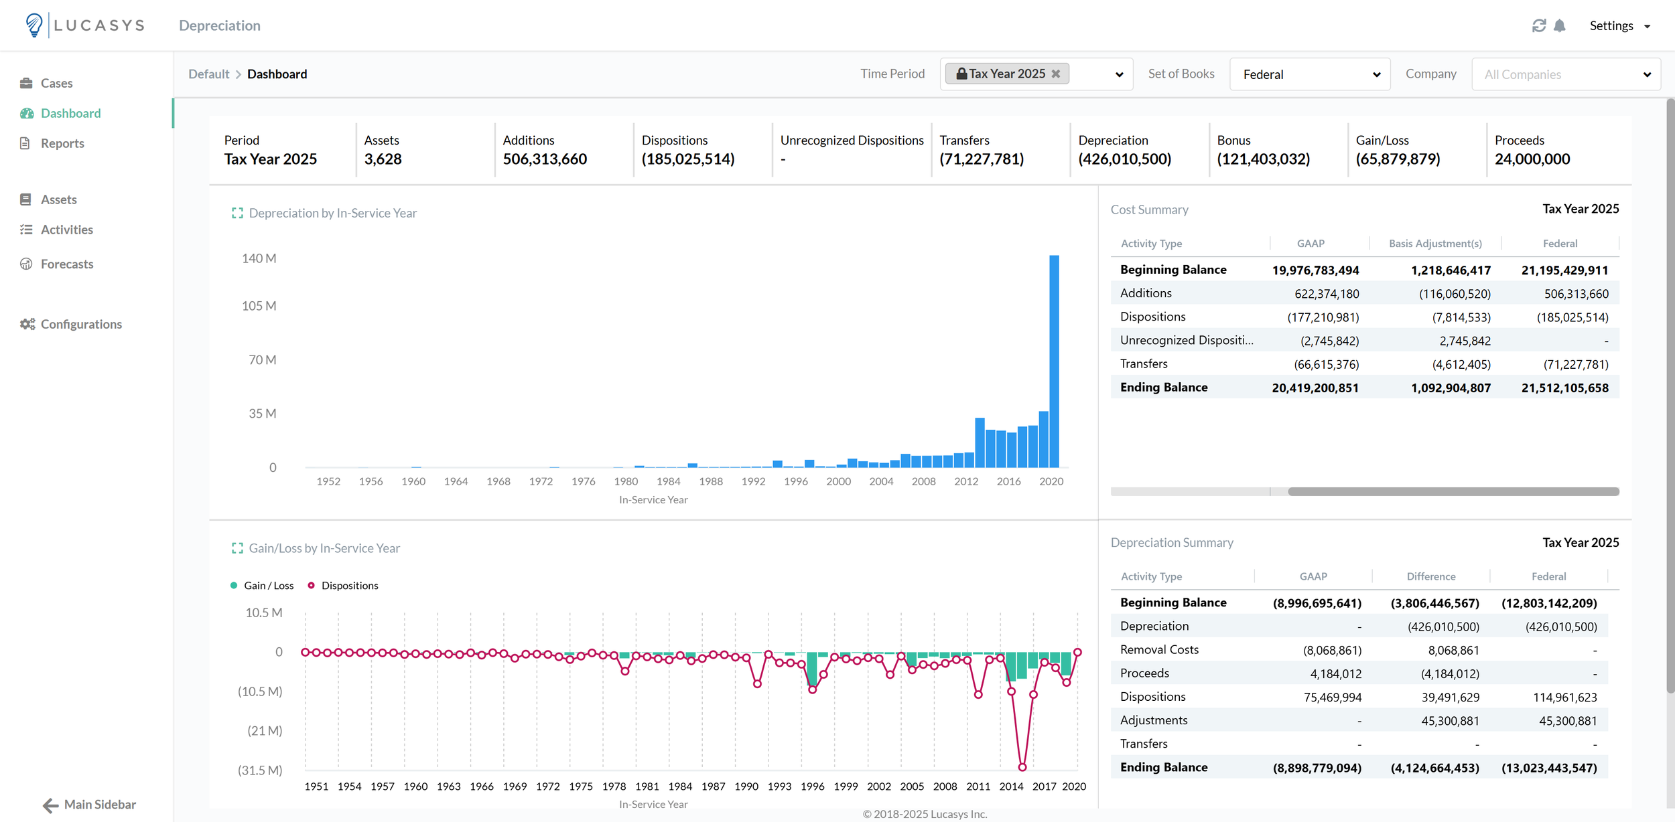1675x822 pixels.
Task: Remove the Tax Year 2025 tag
Action: pyautogui.click(x=1056, y=74)
